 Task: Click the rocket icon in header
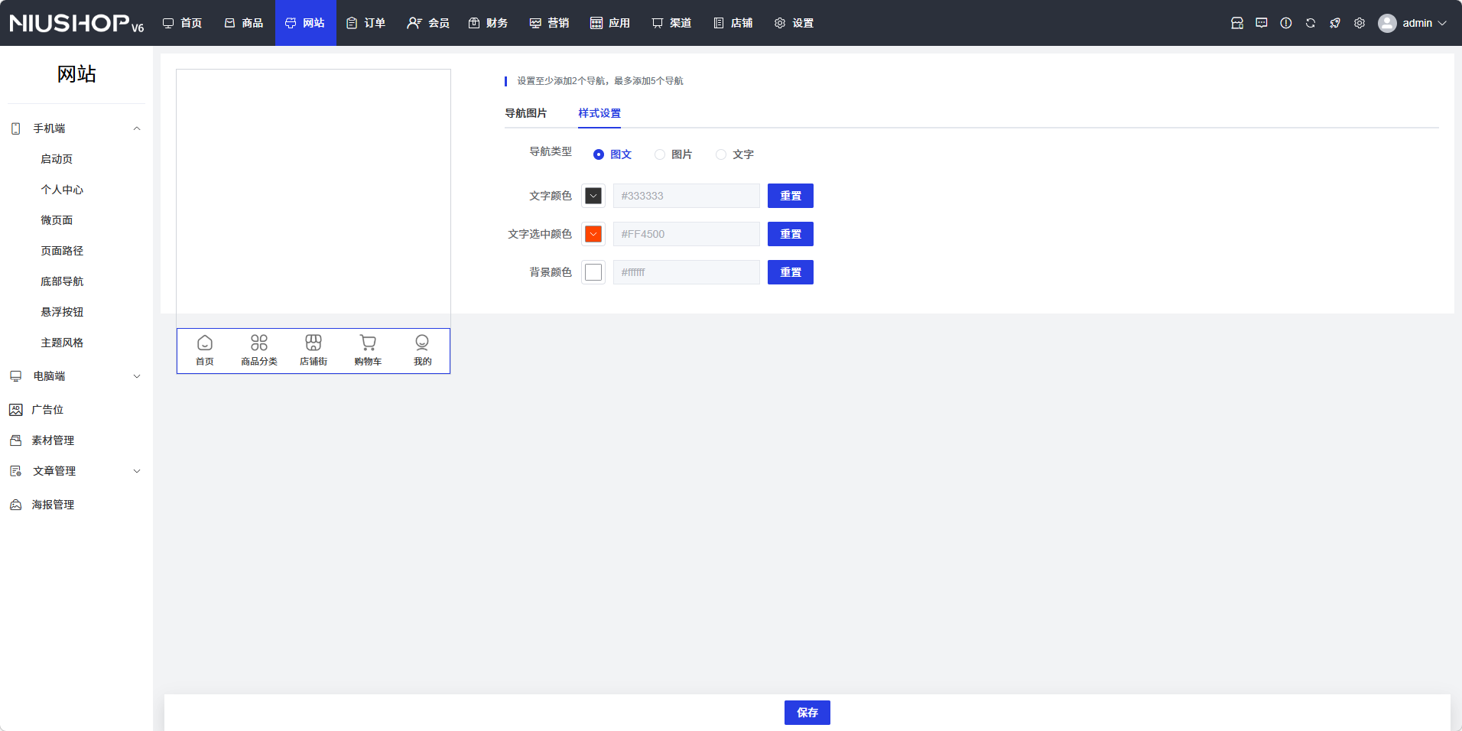click(x=1334, y=23)
